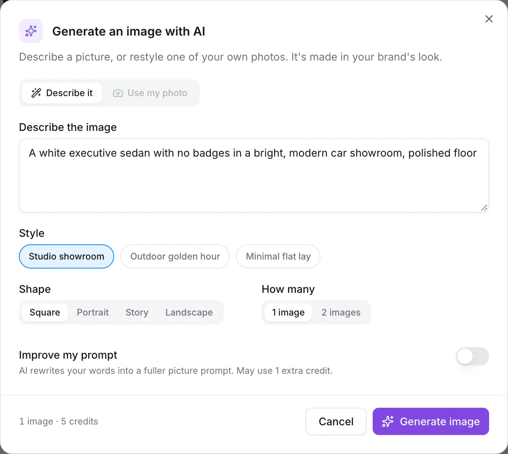Click the '1 image · 5 credits' text
The height and width of the screenshot is (454, 508).
coord(59,421)
